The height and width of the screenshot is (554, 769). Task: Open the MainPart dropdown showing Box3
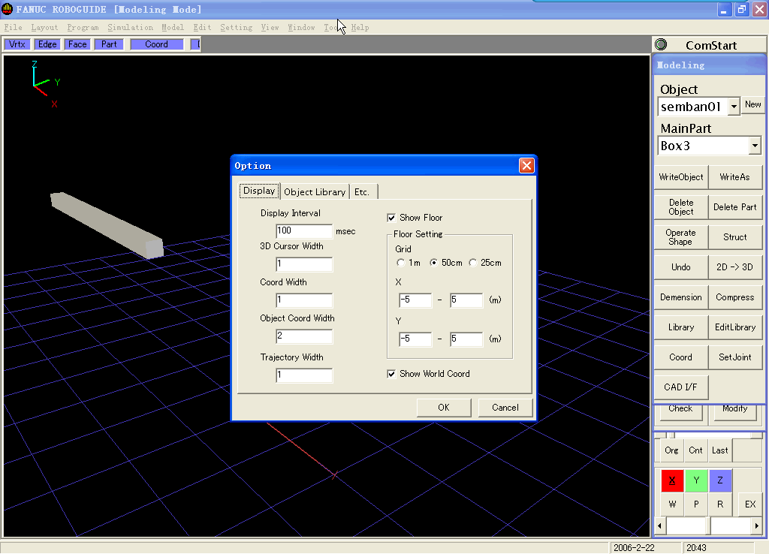[755, 146]
